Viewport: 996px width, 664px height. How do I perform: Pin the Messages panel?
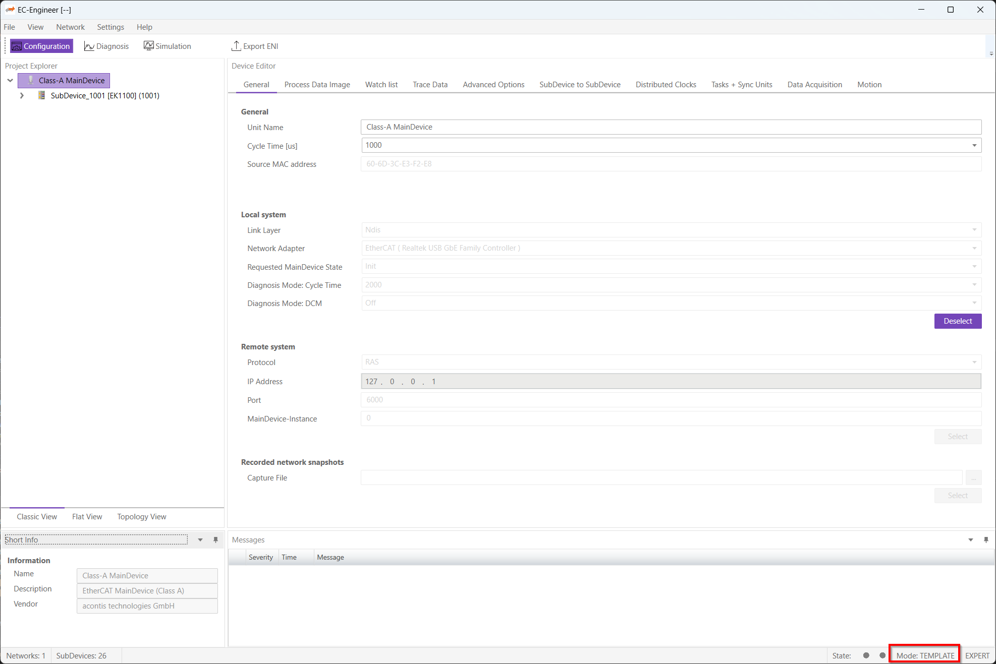coord(986,539)
